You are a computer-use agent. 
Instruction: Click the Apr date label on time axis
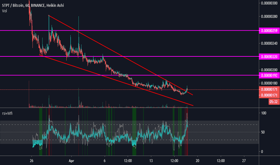[72, 161]
